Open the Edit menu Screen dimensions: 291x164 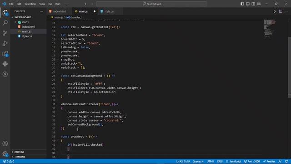[x=19, y=4]
